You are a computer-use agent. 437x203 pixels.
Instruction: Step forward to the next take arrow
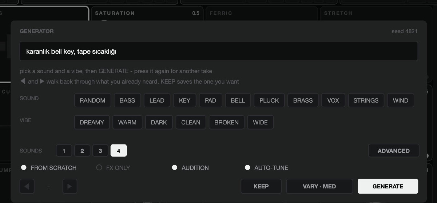[x=70, y=186]
